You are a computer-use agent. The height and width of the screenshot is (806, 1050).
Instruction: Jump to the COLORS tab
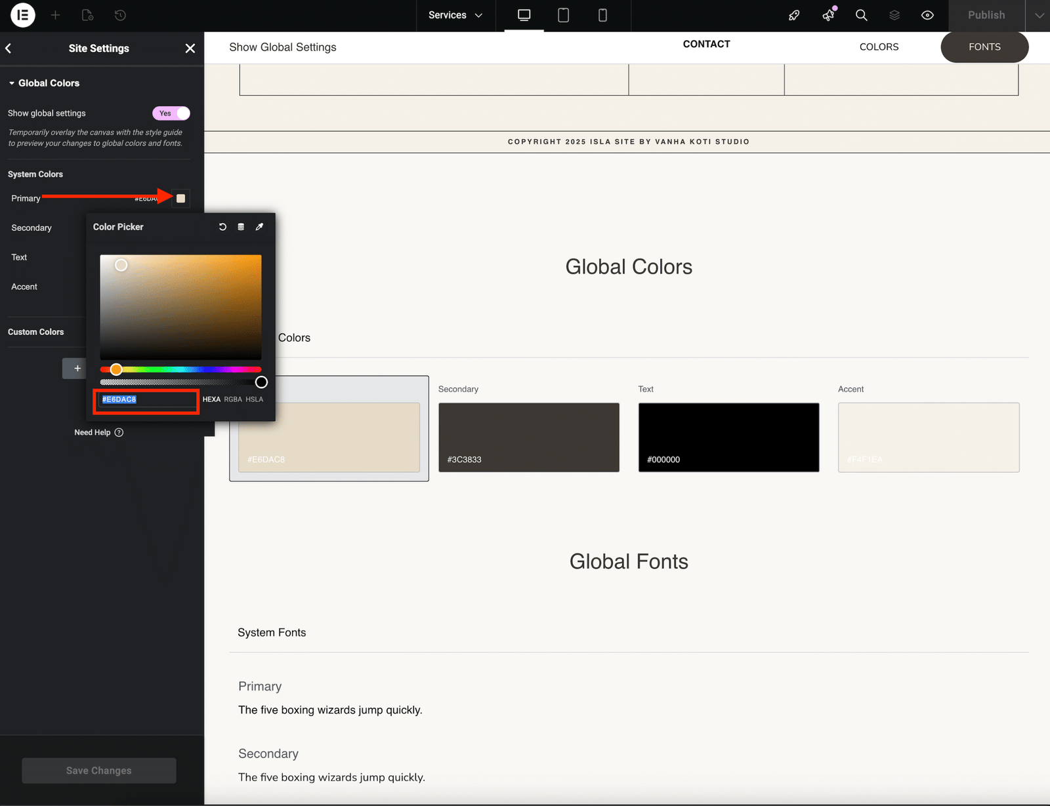[879, 47]
